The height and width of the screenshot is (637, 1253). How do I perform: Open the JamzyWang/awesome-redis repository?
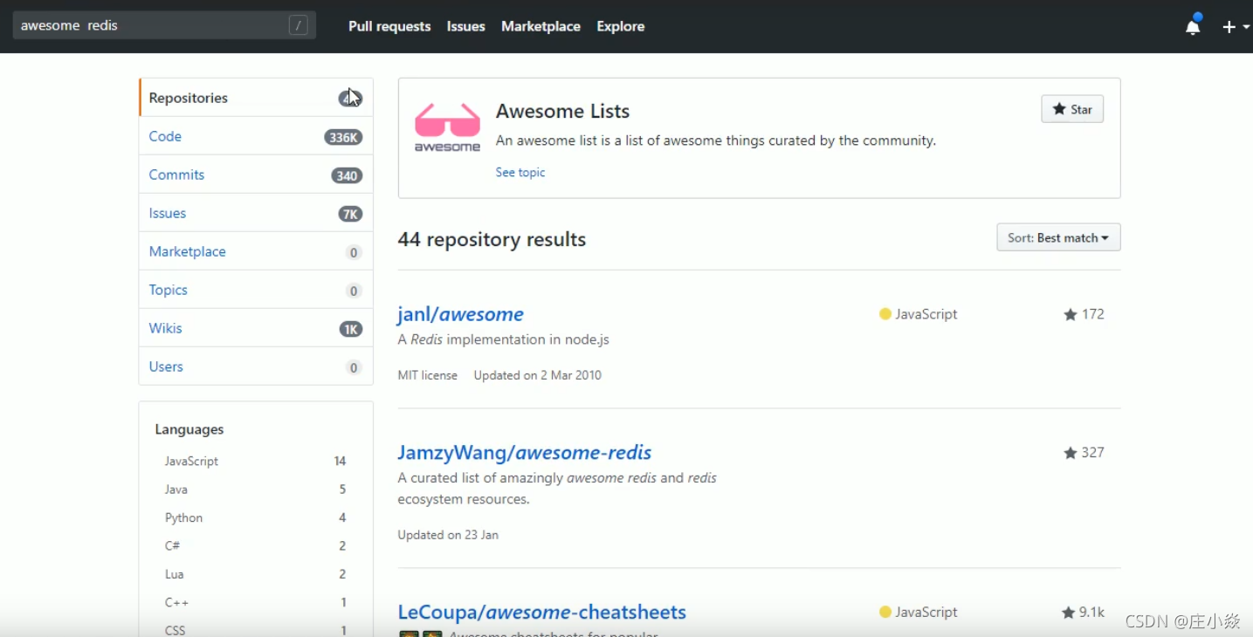(525, 453)
